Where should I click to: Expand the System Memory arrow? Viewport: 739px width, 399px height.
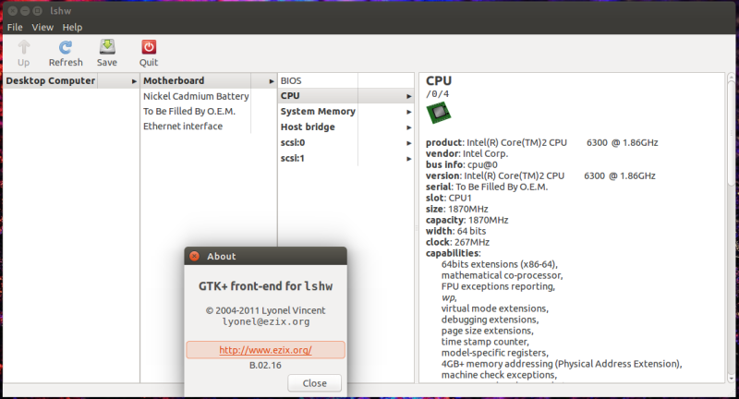[409, 112]
